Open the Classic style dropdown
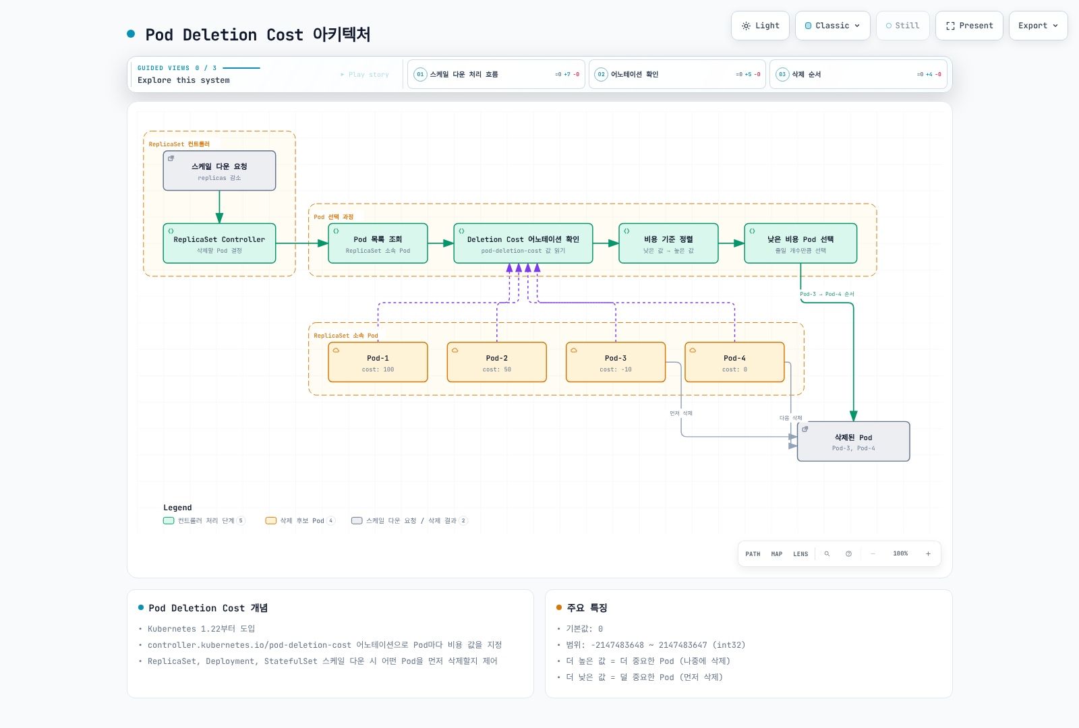 833,26
